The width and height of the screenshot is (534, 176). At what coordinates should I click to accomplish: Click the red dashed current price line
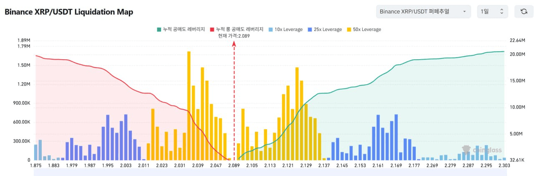pos(234,100)
